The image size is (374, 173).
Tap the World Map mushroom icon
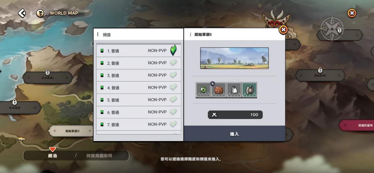pyautogui.click(x=40, y=14)
